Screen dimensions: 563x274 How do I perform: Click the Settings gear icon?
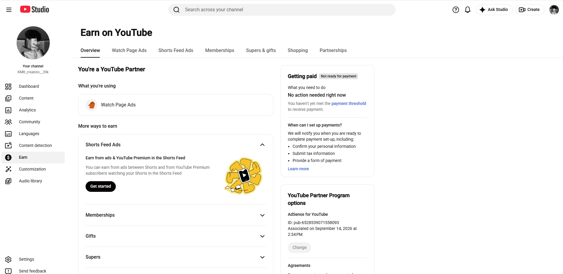[8, 259]
